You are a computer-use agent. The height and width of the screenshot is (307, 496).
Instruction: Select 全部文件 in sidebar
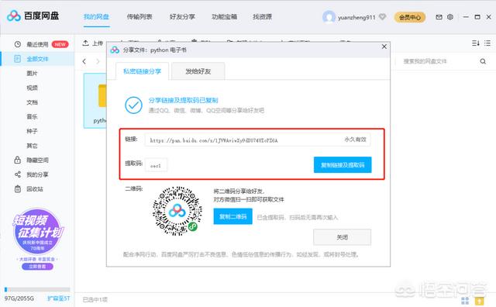[37, 59]
